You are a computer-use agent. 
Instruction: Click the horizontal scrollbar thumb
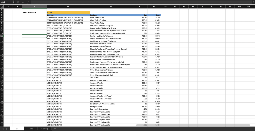(193, 125)
